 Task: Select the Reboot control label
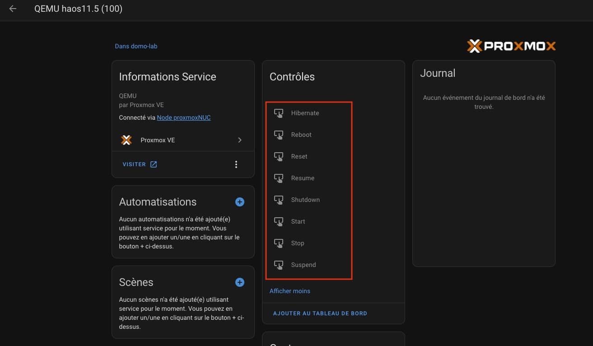click(x=302, y=135)
